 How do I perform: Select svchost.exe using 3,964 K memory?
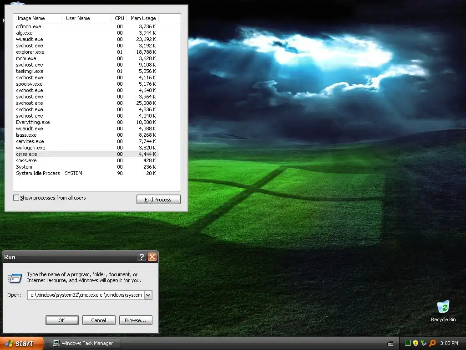86,97
